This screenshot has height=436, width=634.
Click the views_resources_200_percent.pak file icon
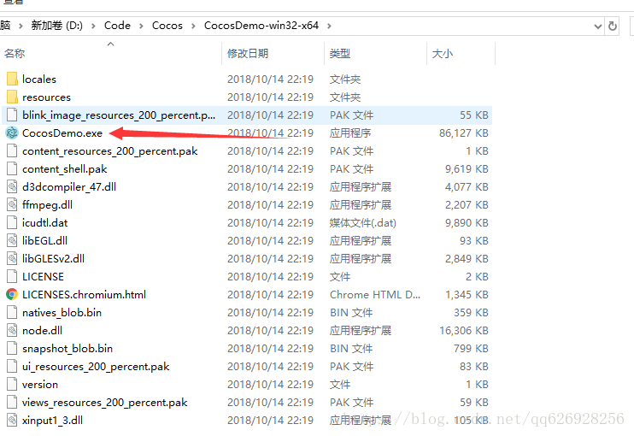click(x=12, y=402)
